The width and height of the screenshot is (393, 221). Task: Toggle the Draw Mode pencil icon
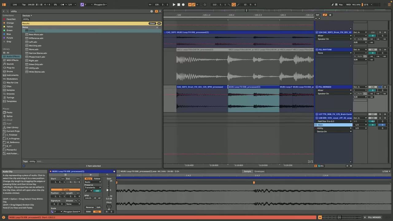pos(333,5)
